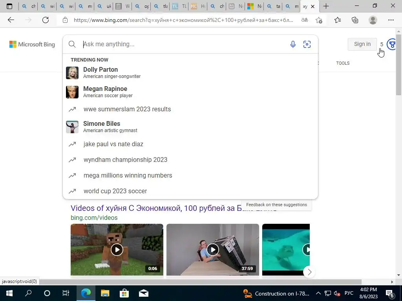Open 'Construction on I-78' news widget
Image resolution: width=402 pixels, height=301 pixels.
(x=276, y=294)
